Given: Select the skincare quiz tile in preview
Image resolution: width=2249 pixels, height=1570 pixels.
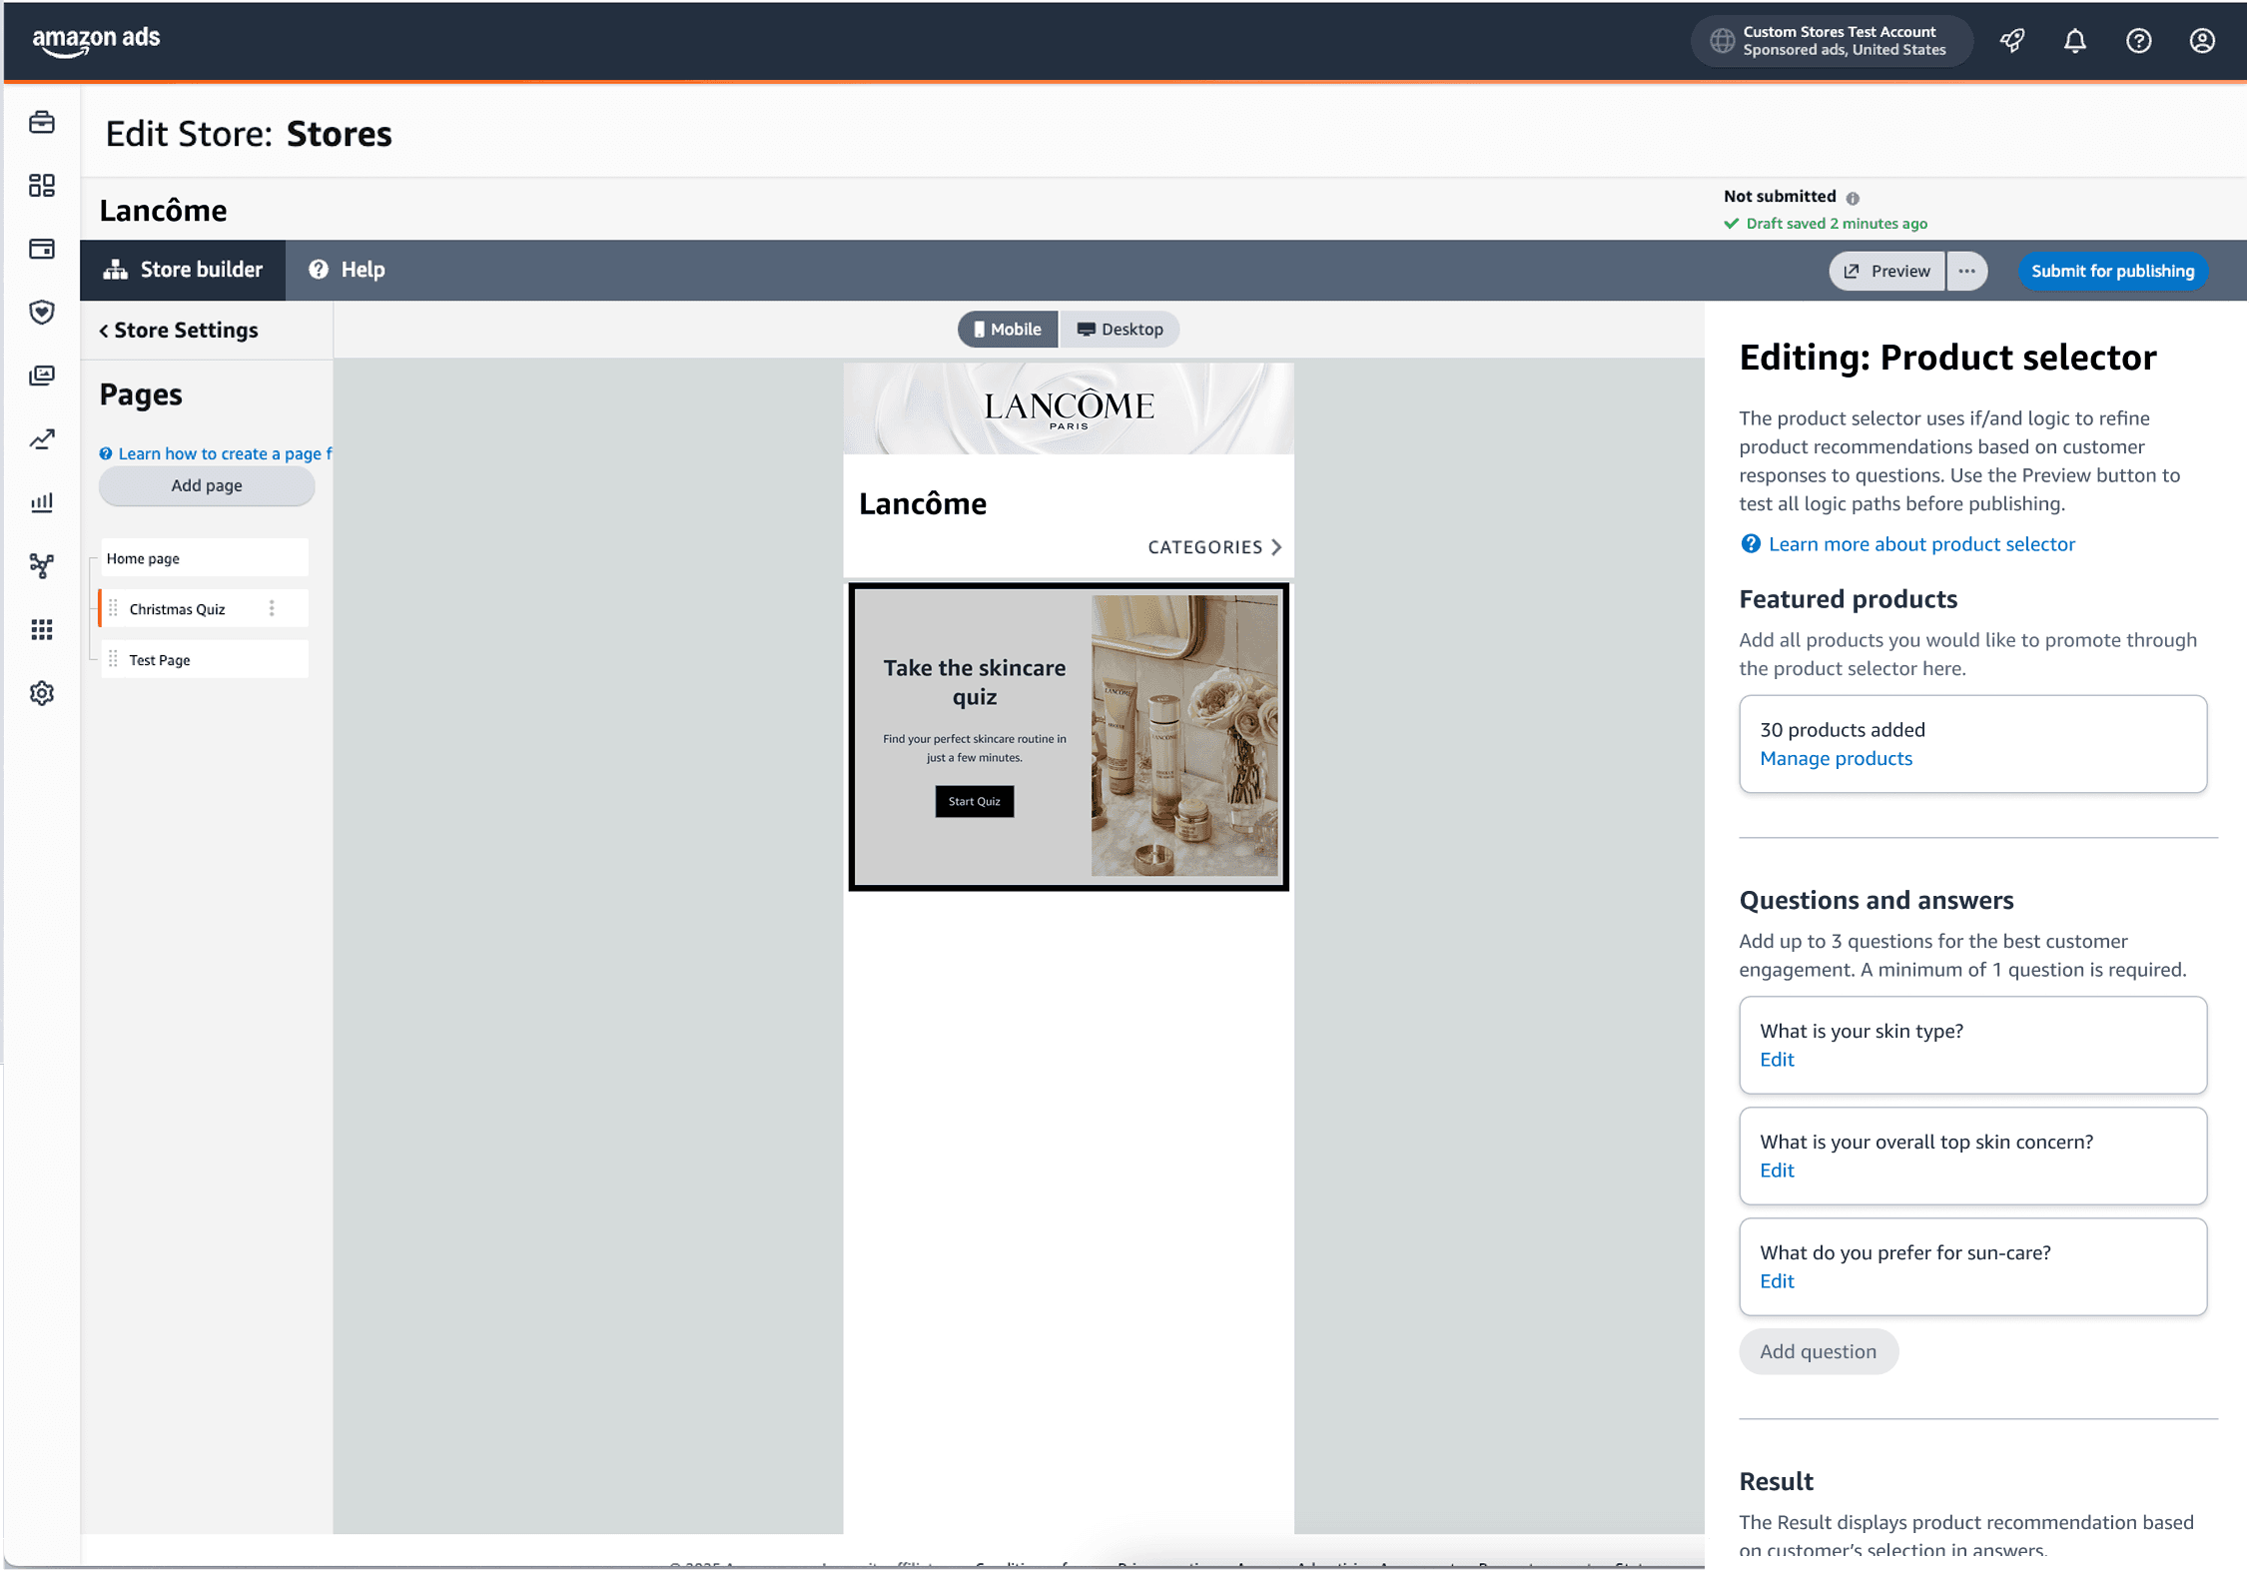Looking at the screenshot, I should [x=1068, y=736].
